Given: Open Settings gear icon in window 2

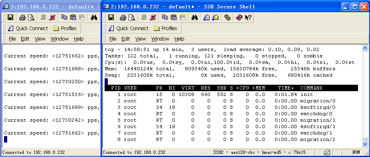Looking at the screenshot, I should click(x=227, y=17).
